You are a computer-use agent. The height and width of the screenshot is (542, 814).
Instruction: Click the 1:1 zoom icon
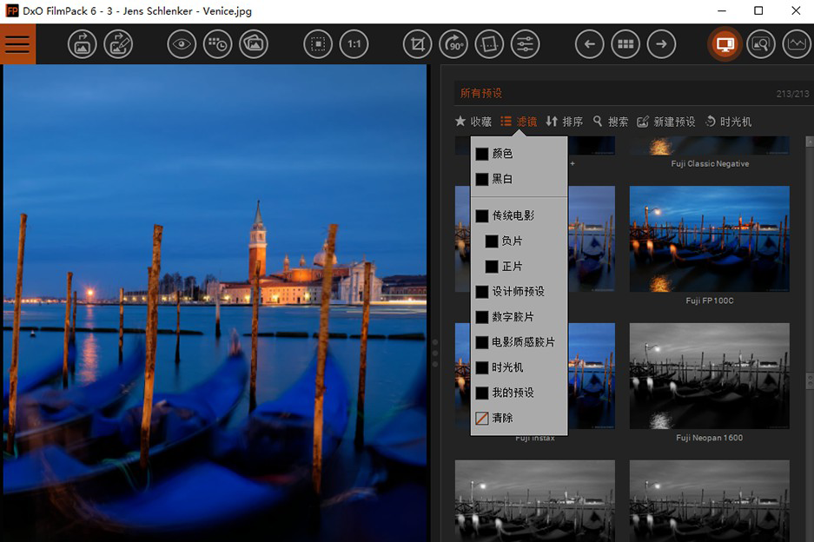[354, 44]
